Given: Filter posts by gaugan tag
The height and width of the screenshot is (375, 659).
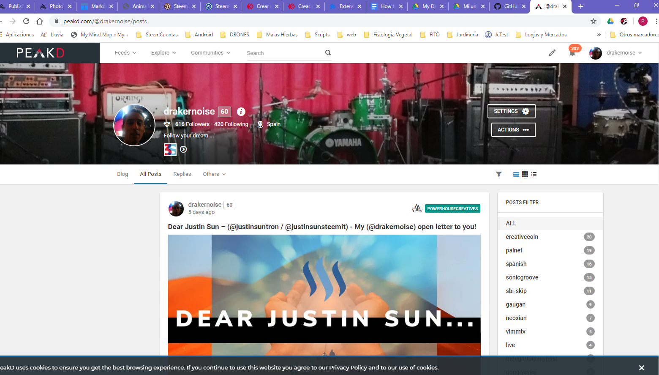Looking at the screenshot, I should 550,304.
